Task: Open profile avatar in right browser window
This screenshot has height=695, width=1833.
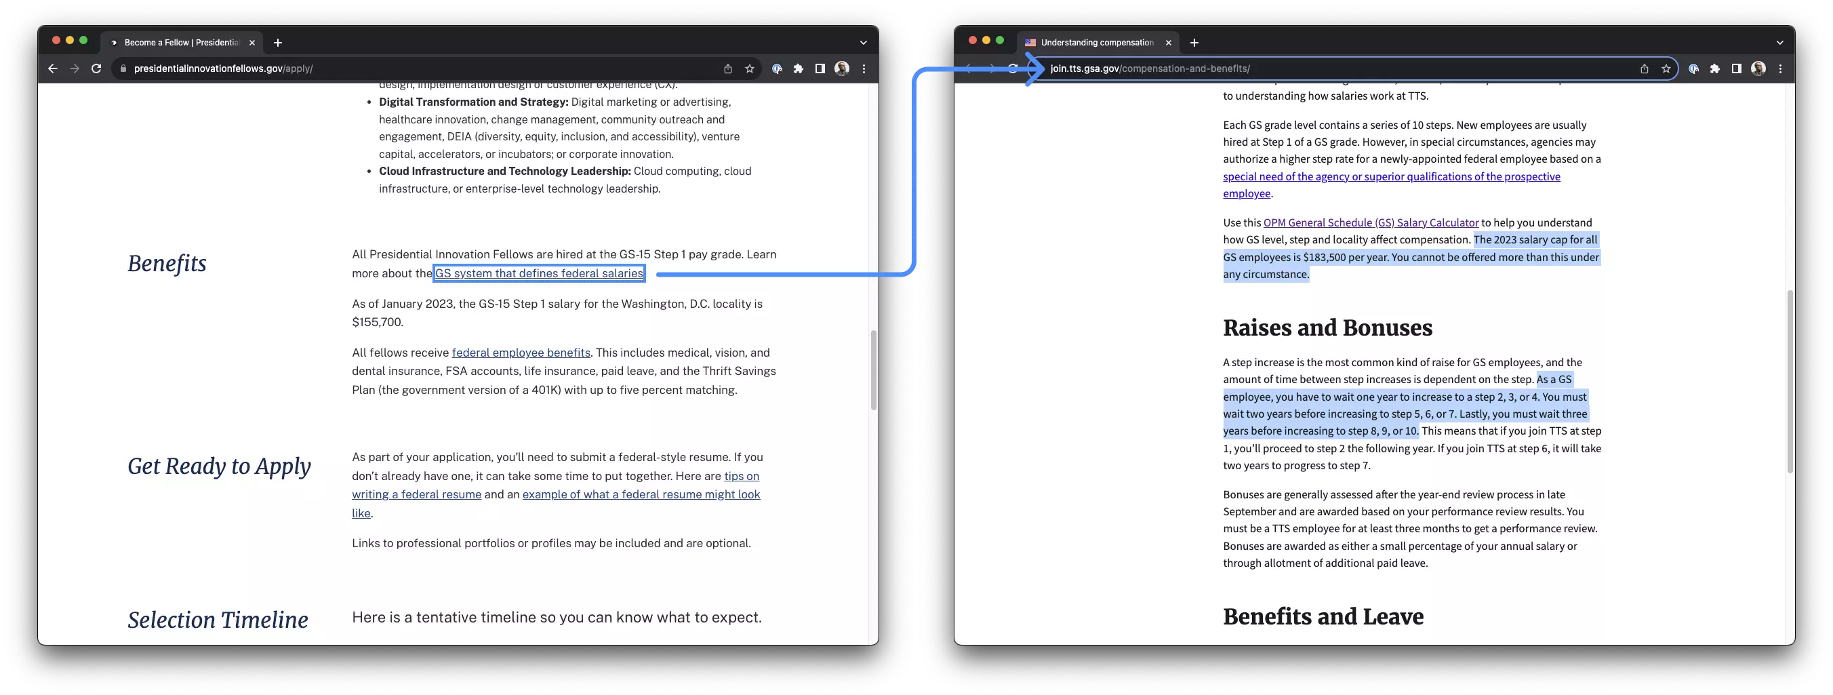Action: (1758, 69)
